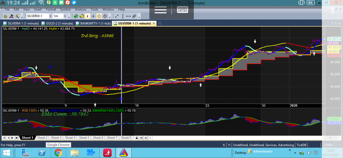Open the Insert menu
Image resolution: width=343 pixels, height=158 pixels.
[x=38, y=9]
